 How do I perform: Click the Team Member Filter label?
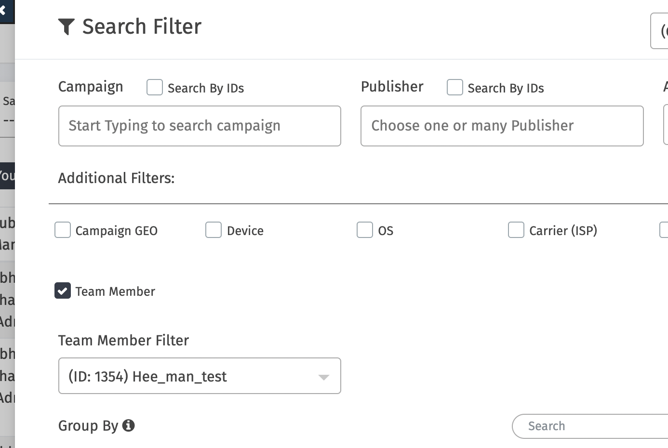pyautogui.click(x=123, y=340)
